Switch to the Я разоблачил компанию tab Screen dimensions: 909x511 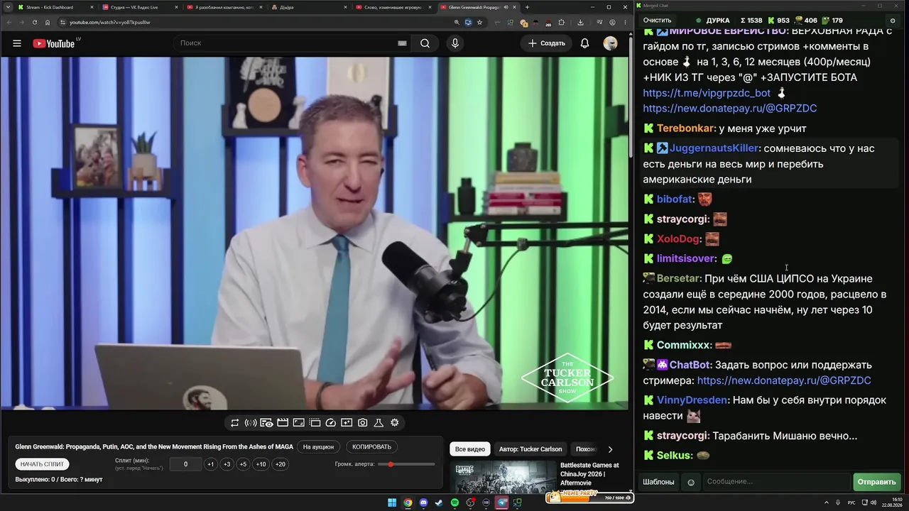[224, 7]
